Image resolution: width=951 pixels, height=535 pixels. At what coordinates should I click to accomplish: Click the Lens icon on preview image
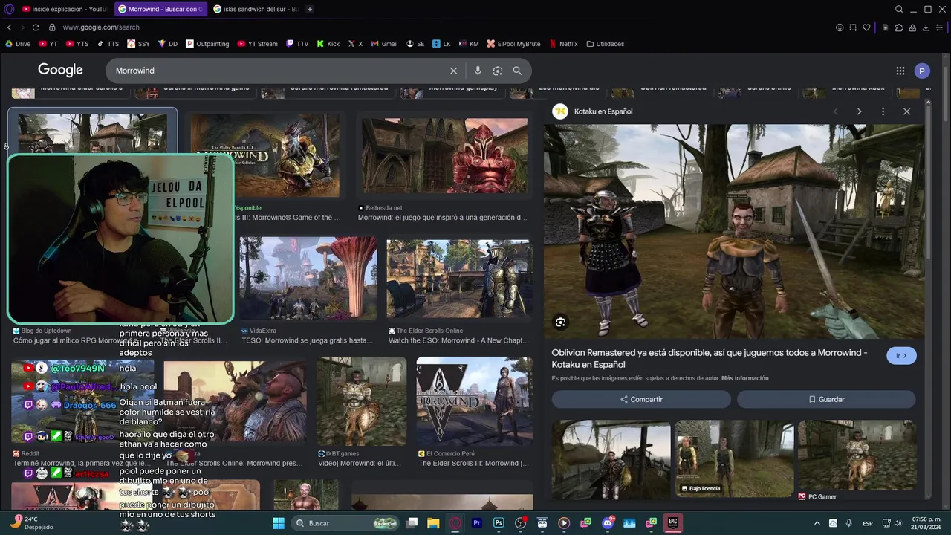coord(560,322)
